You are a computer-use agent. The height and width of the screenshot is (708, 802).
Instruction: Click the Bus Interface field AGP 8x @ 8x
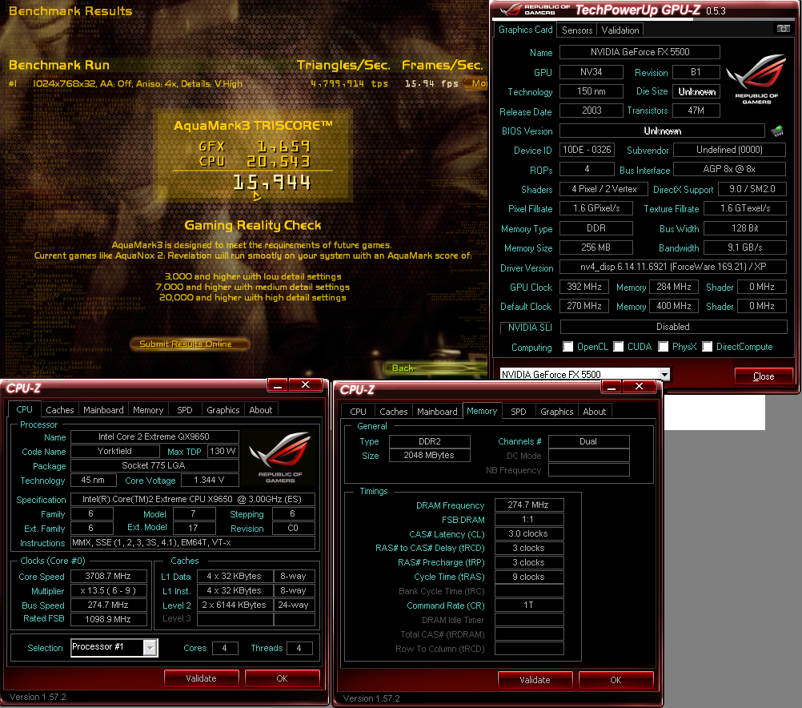729,169
